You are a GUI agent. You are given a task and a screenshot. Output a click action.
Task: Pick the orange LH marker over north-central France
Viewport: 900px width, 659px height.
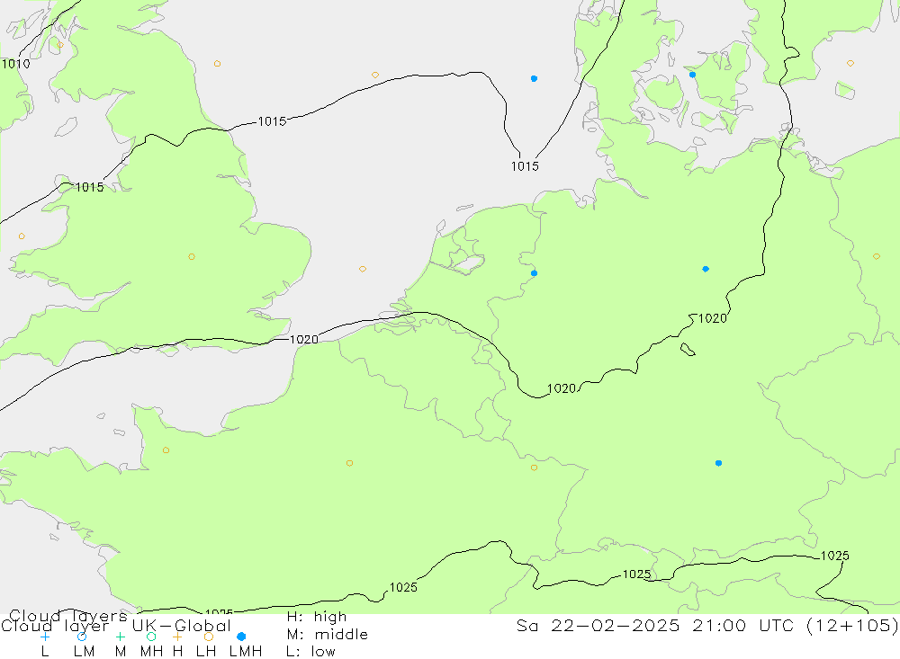[x=349, y=463]
